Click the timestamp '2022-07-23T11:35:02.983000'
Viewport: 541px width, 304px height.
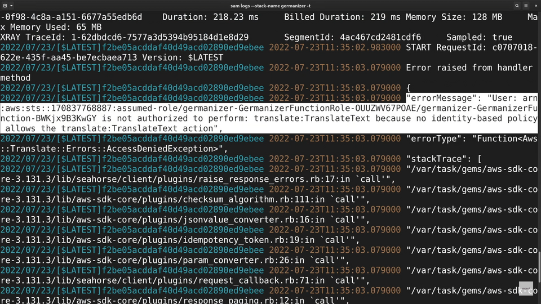point(335,47)
